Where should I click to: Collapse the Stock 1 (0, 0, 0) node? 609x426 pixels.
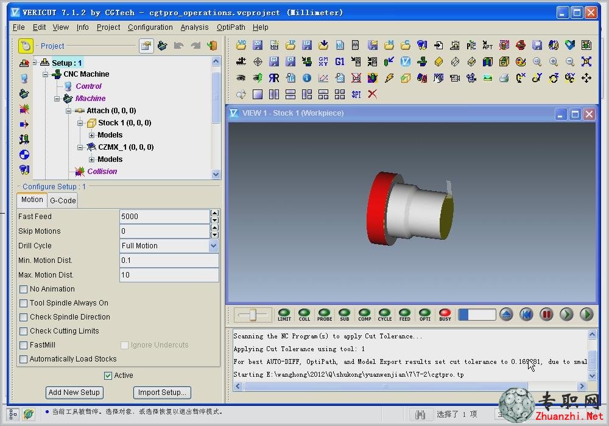(x=80, y=123)
